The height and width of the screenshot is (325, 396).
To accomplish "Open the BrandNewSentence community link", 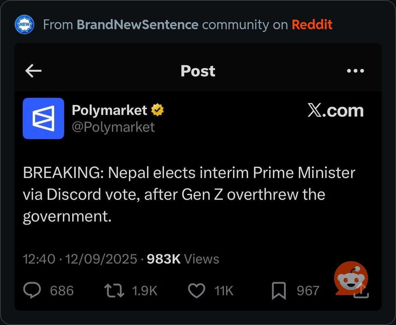I will coord(137,25).
